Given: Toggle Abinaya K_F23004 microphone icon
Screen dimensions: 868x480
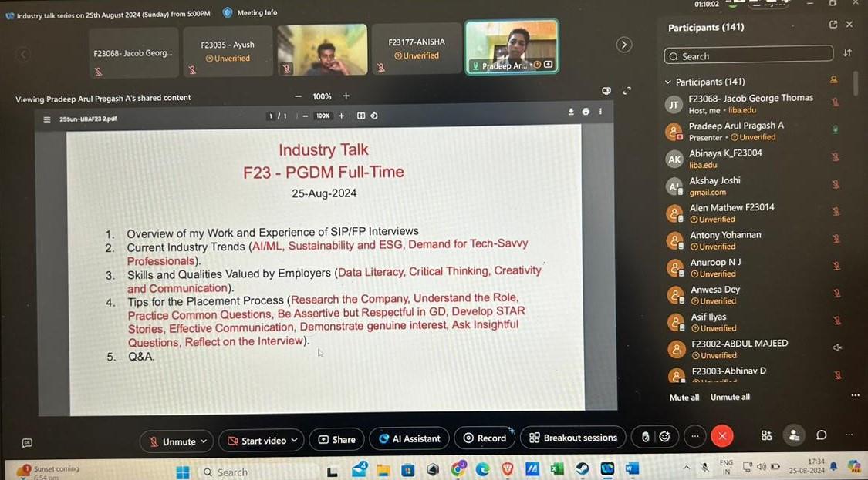Looking at the screenshot, I should click(x=836, y=157).
